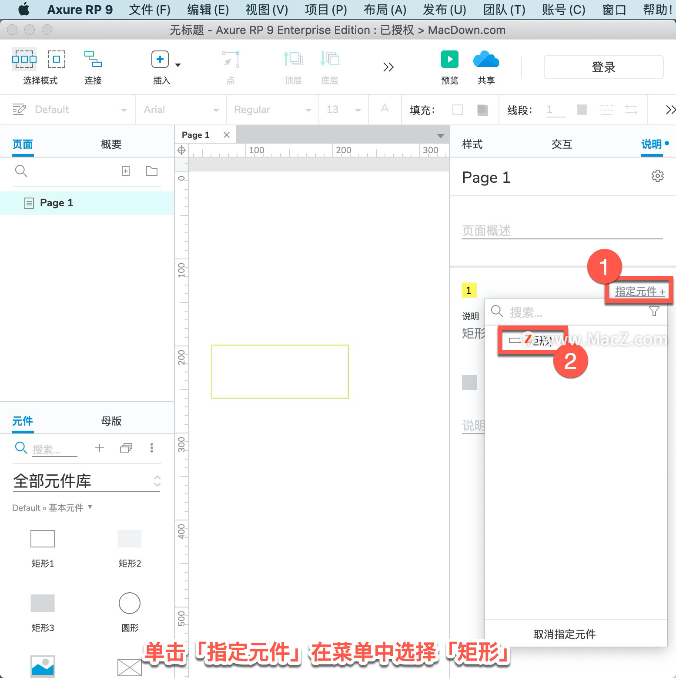Open the 文件 (F) menu
The image size is (676, 678).
pyautogui.click(x=150, y=10)
